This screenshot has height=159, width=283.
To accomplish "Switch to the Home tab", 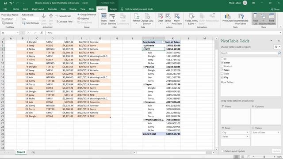I will coord(16,9).
